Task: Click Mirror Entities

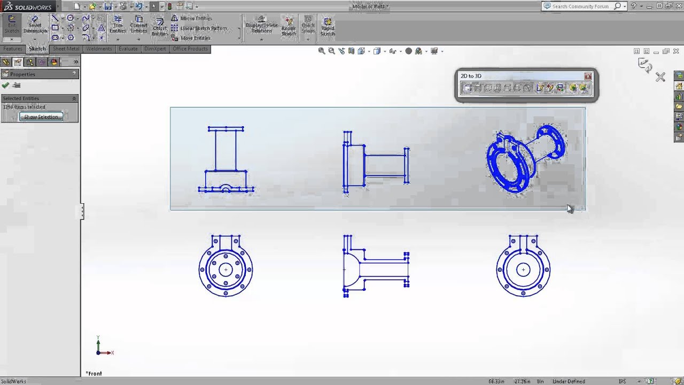Action: (x=191, y=18)
